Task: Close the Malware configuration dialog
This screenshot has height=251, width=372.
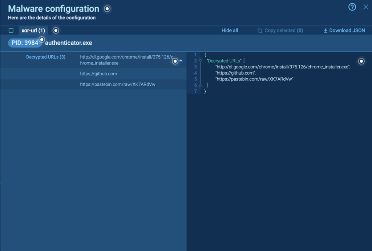Action: point(366,7)
